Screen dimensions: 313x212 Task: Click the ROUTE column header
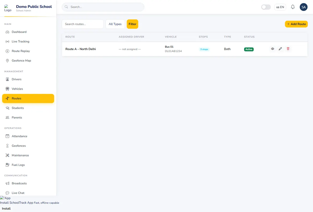(70, 37)
